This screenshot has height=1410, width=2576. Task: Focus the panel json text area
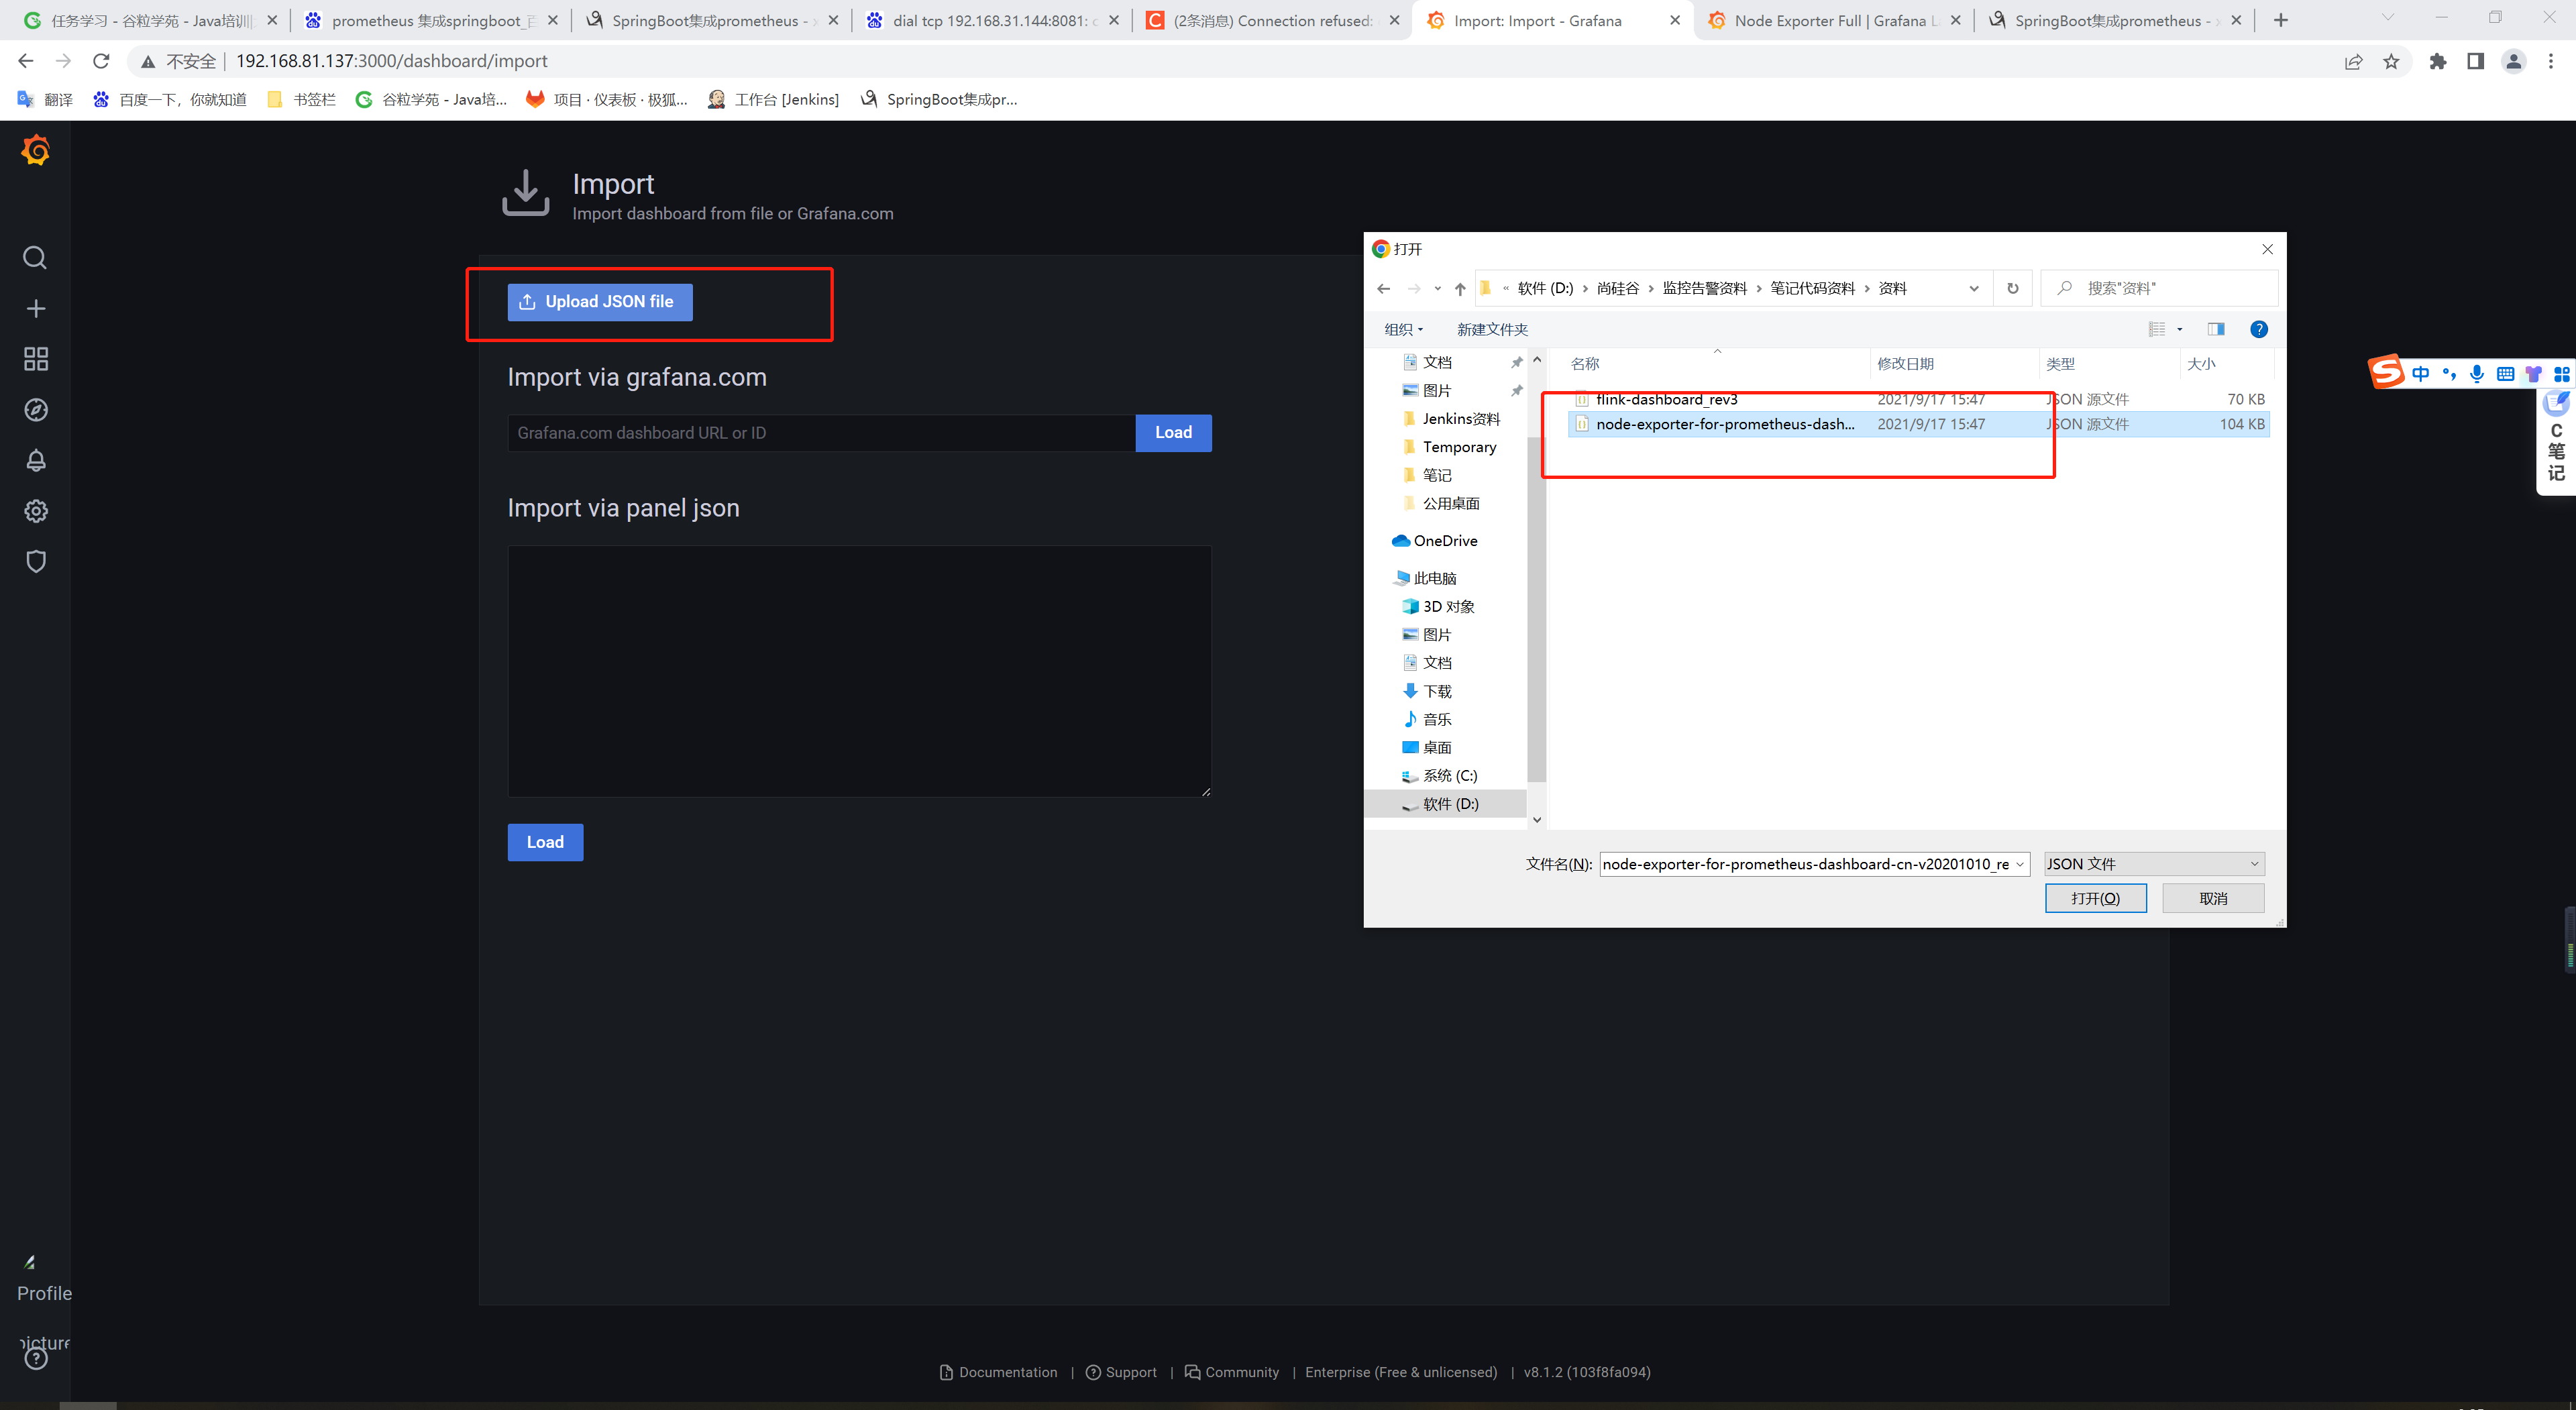pos(859,671)
